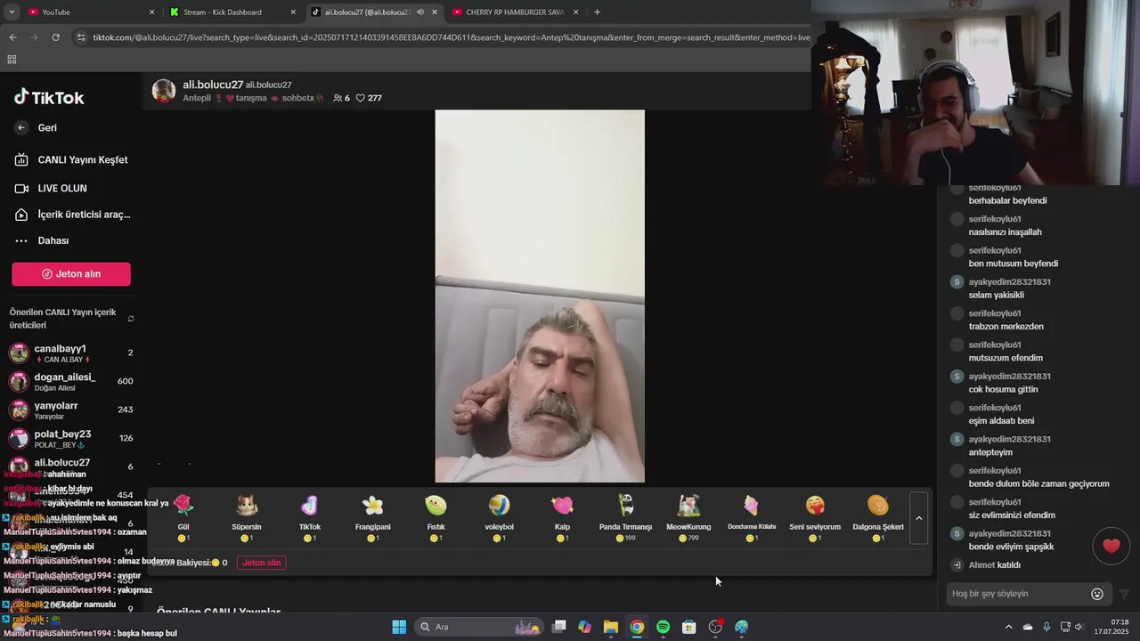Click the live video player
The height and width of the screenshot is (641, 1140).
pos(540,296)
